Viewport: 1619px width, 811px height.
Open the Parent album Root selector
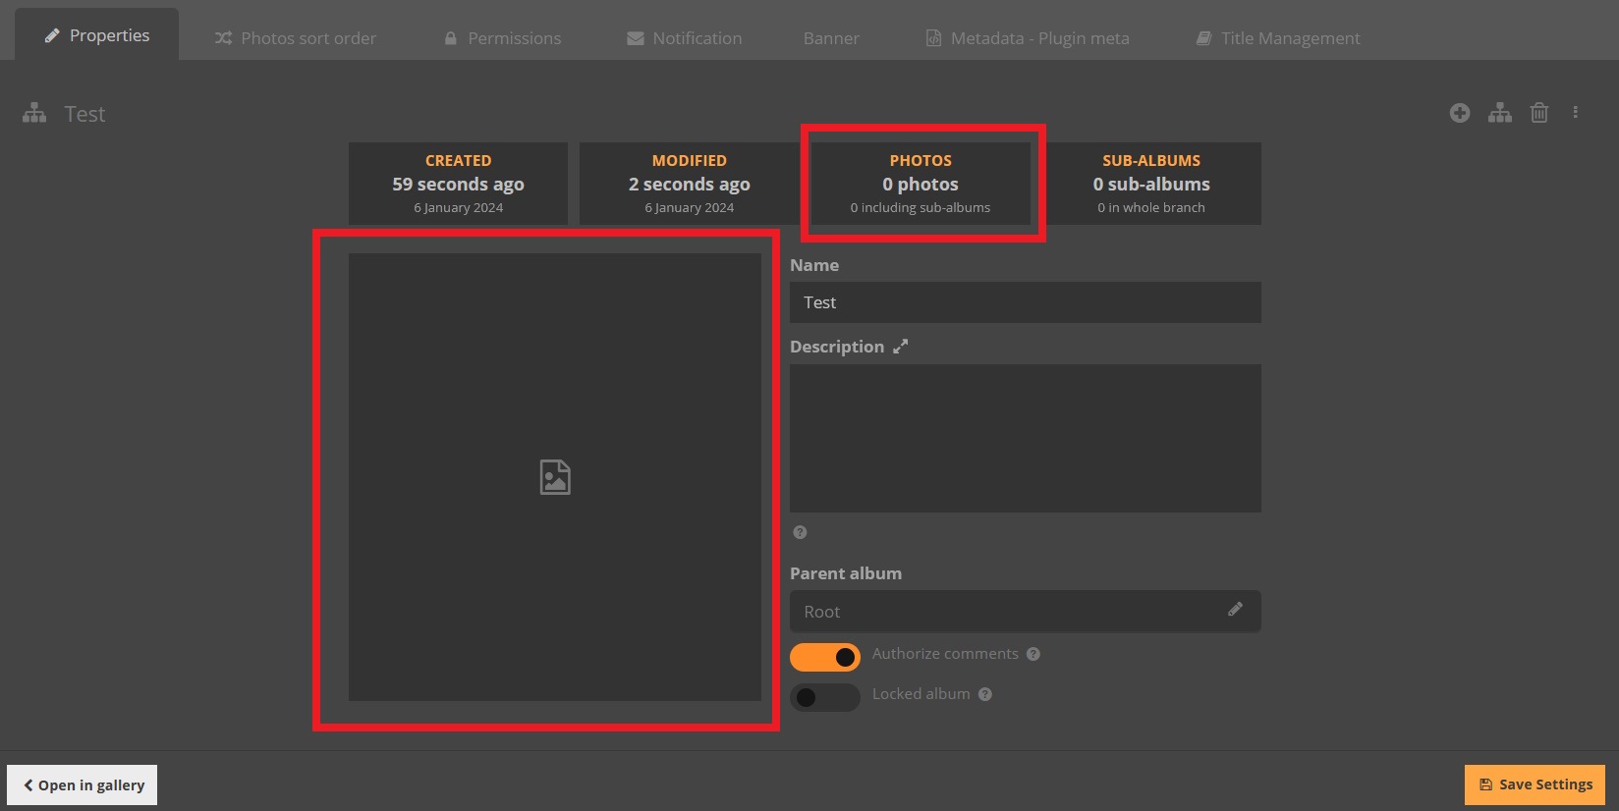tap(1026, 612)
